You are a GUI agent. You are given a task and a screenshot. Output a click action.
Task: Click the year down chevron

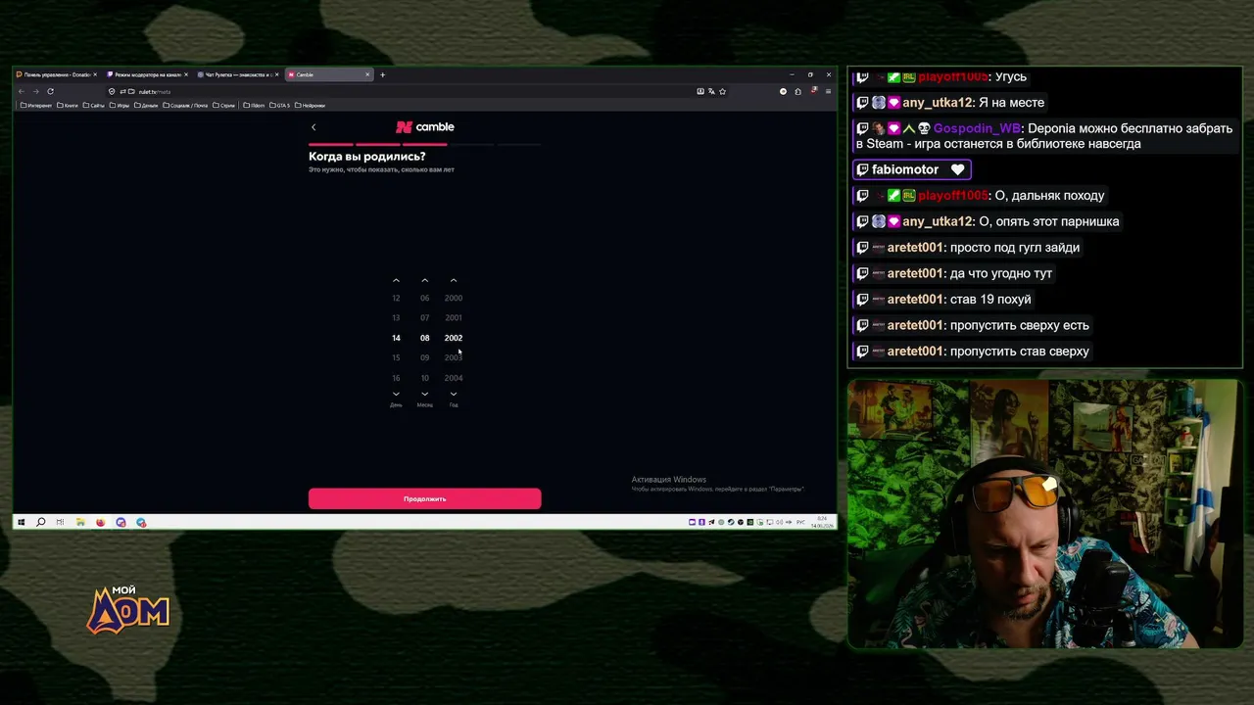[x=453, y=394]
